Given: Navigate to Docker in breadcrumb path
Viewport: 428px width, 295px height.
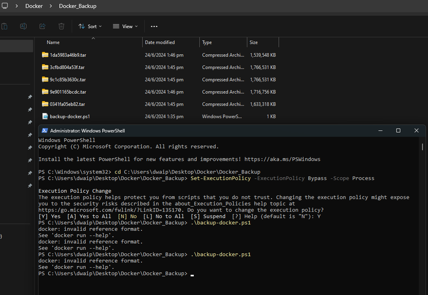Looking at the screenshot, I should click(34, 6).
